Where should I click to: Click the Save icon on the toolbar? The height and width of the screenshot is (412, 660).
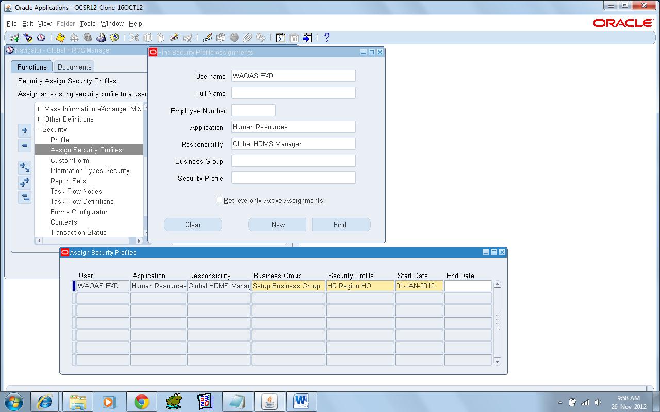61,37
